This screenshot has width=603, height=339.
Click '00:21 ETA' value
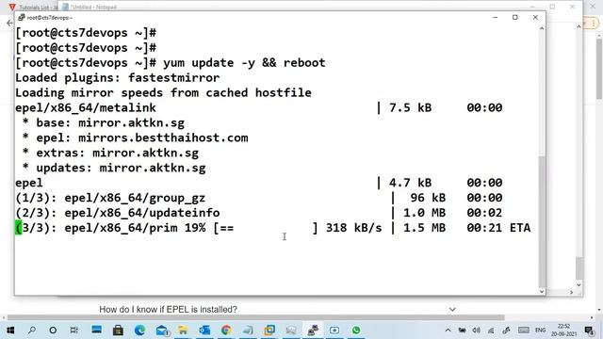pos(498,228)
